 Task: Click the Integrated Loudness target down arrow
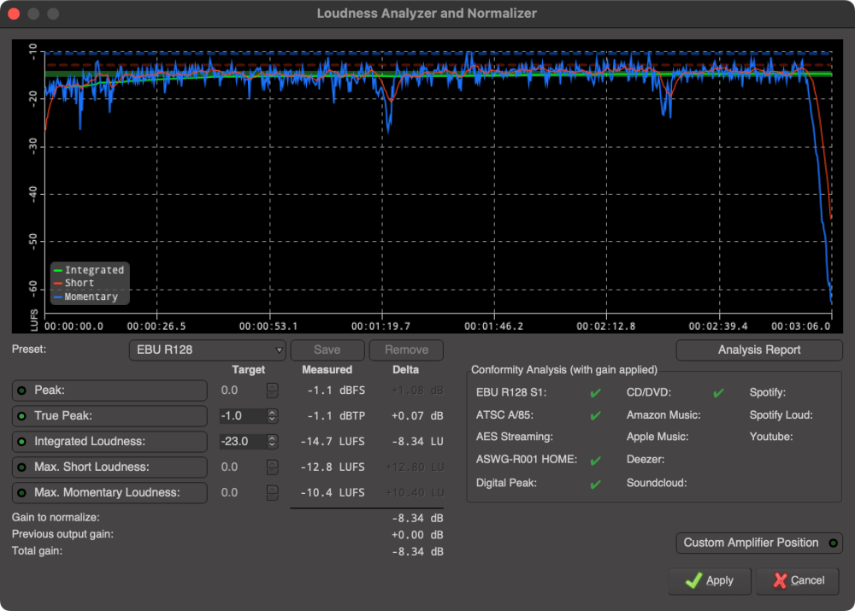point(272,445)
